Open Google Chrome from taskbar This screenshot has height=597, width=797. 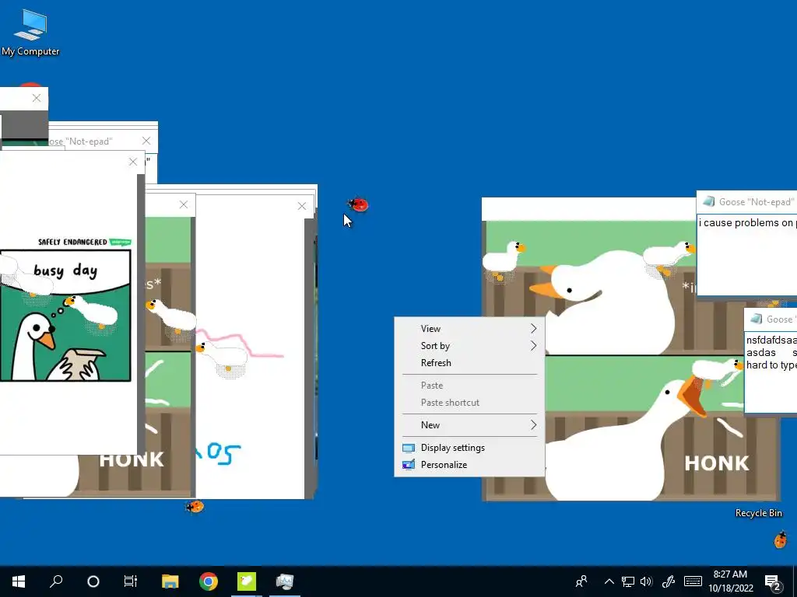(209, 581)
